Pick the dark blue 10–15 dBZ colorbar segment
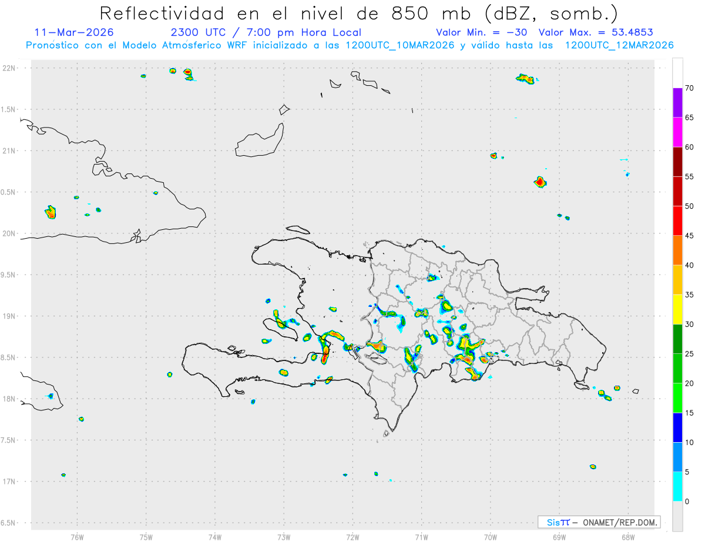 (677, 427)
